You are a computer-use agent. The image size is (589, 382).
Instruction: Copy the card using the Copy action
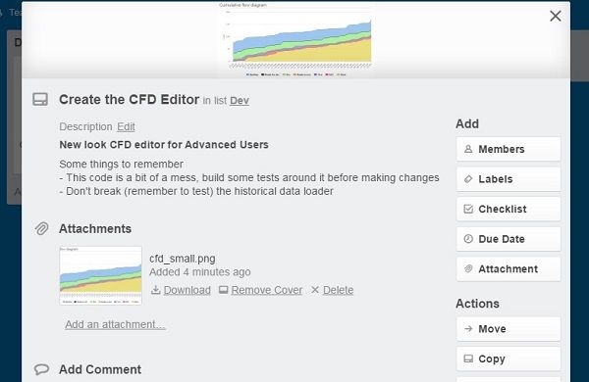509,358
